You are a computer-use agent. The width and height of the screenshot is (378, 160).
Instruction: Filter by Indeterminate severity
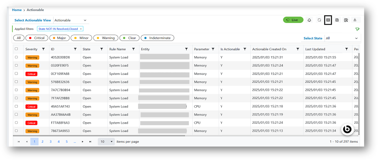tap(157, 38)
